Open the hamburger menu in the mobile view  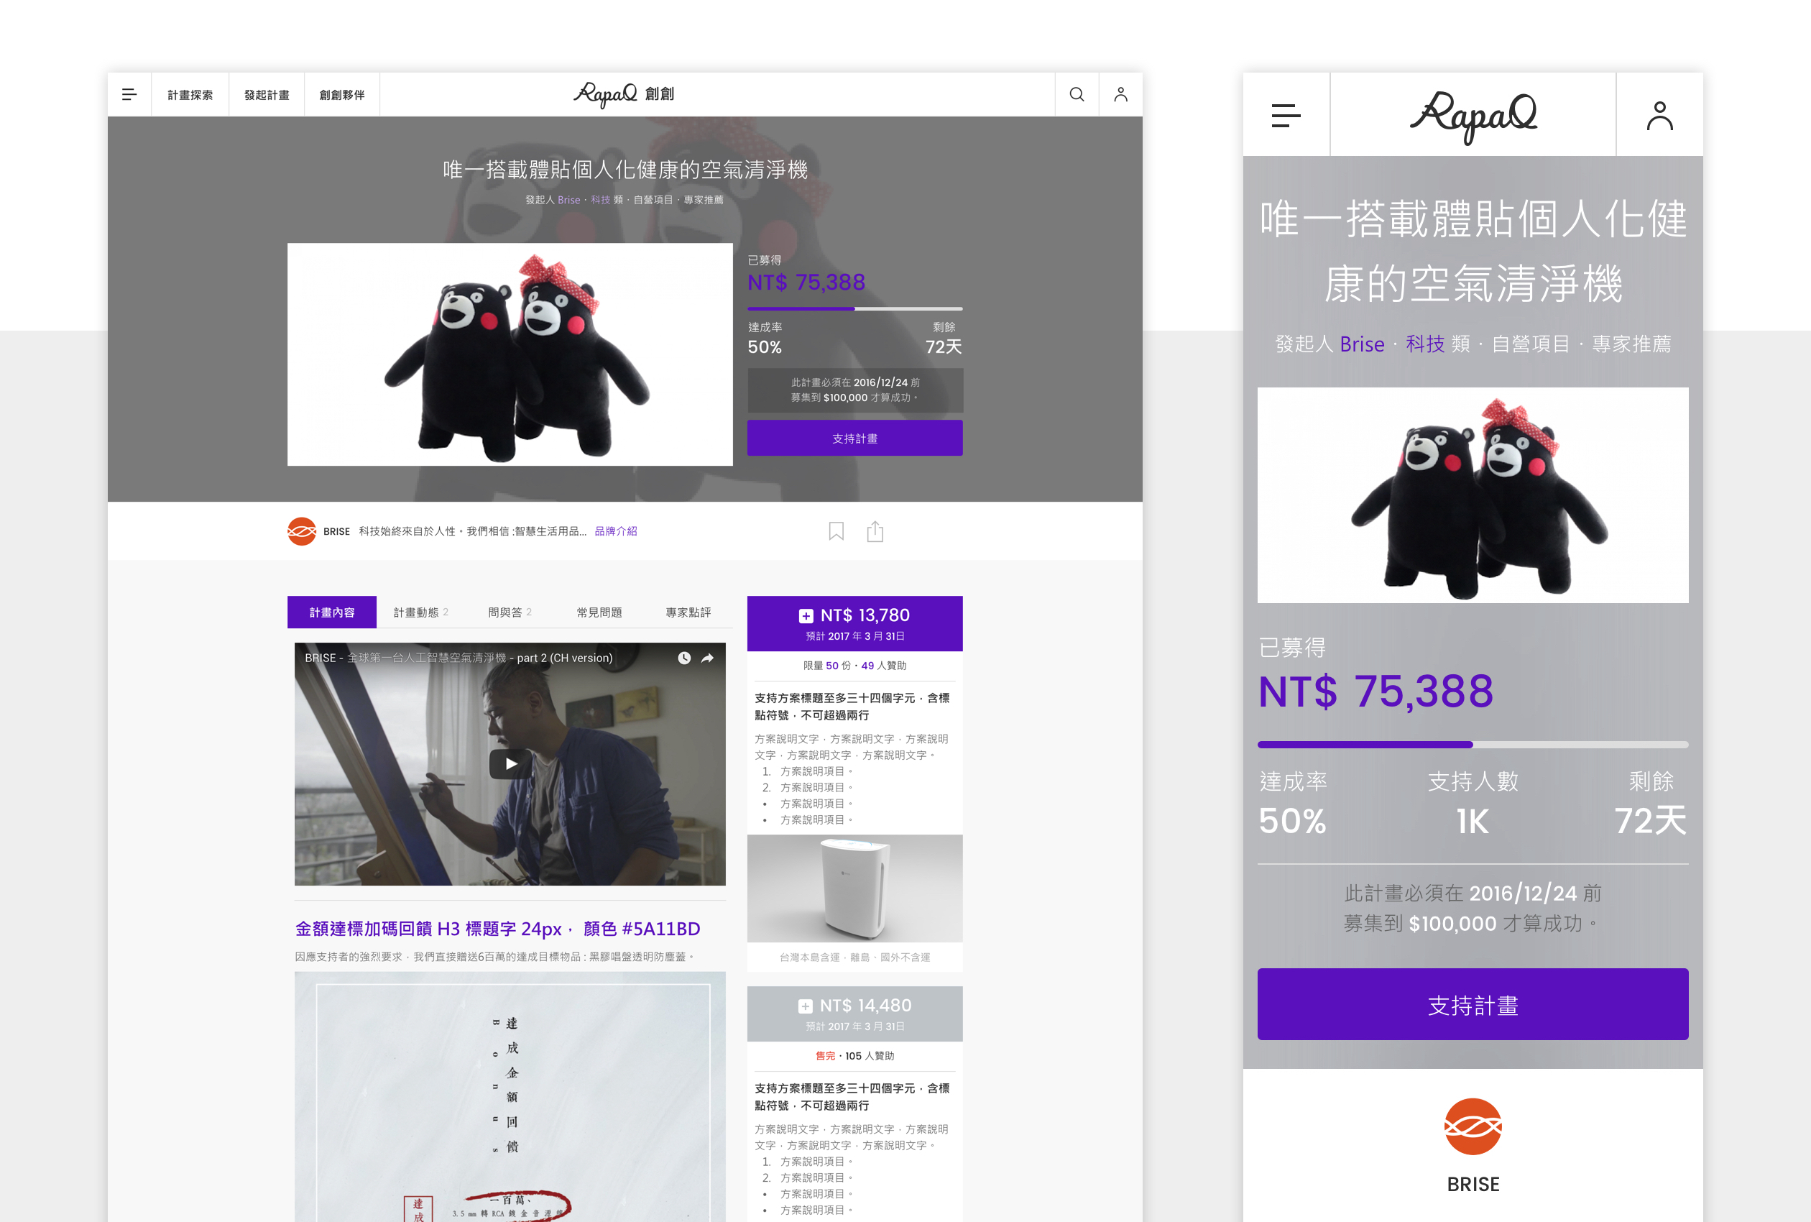[1286, 115]
